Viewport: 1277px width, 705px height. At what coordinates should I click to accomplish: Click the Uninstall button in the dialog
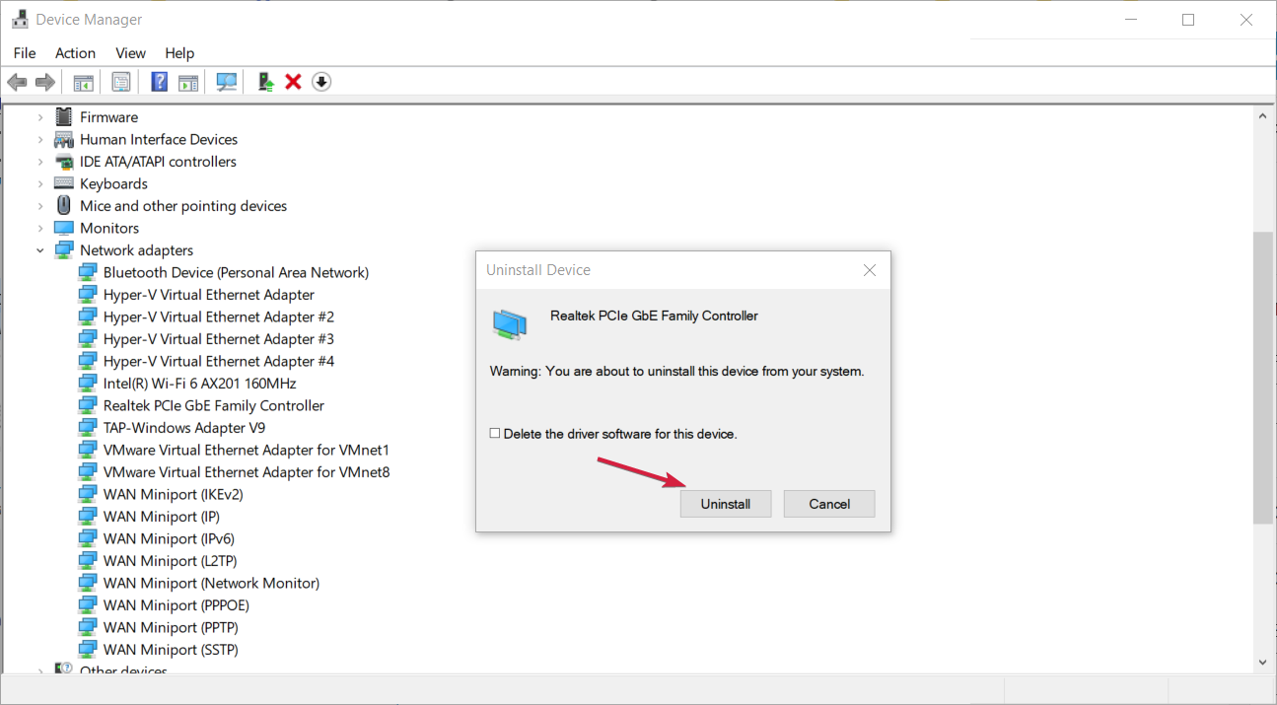tap(726, 504)
